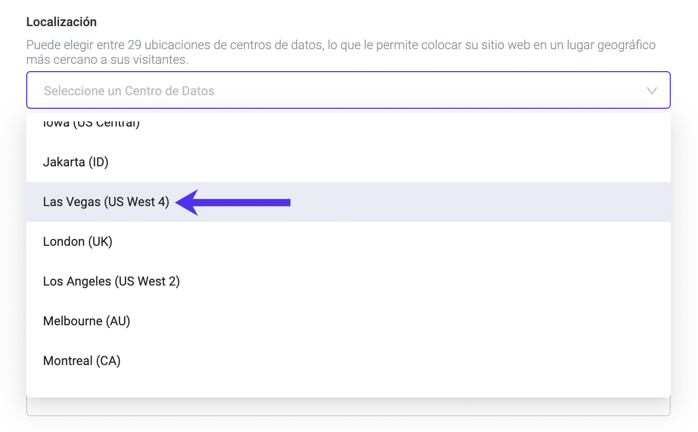Expand the data center dropdown chevron
The image size is (698, 432).
click(651, 91)
